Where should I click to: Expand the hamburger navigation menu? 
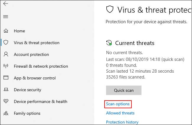(6, 17)
